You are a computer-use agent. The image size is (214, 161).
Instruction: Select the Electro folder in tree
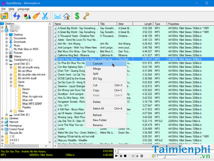click(26, 89)
